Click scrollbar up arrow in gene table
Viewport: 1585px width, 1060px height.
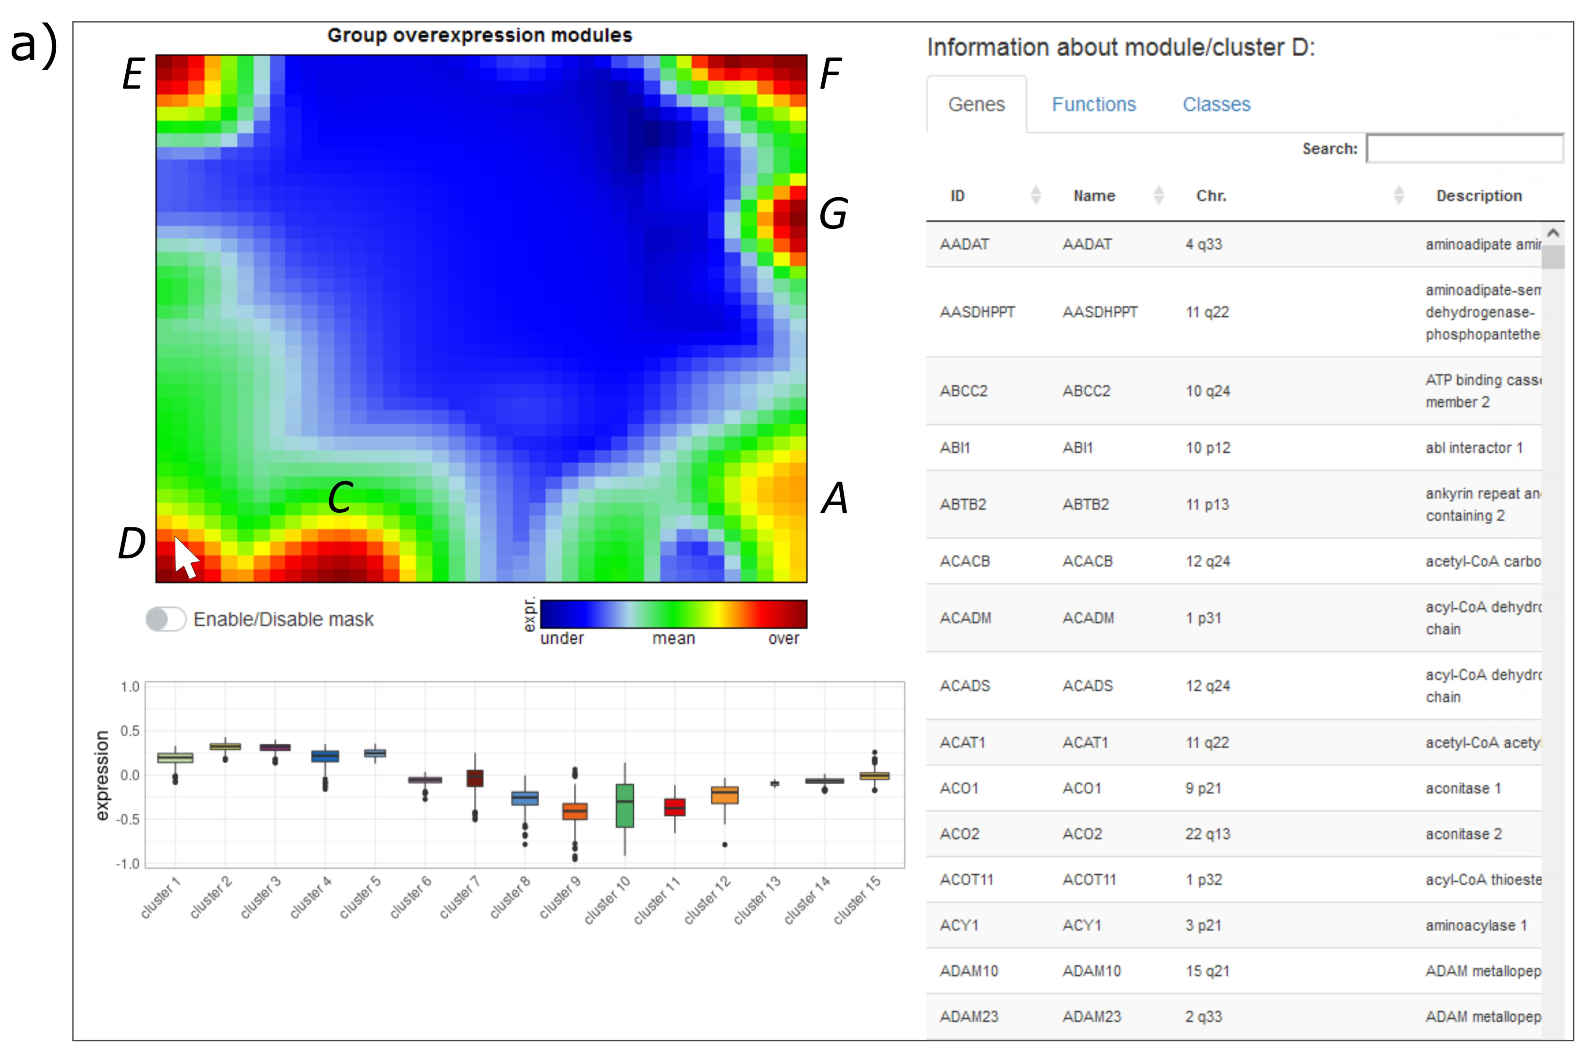(1552, 233)
